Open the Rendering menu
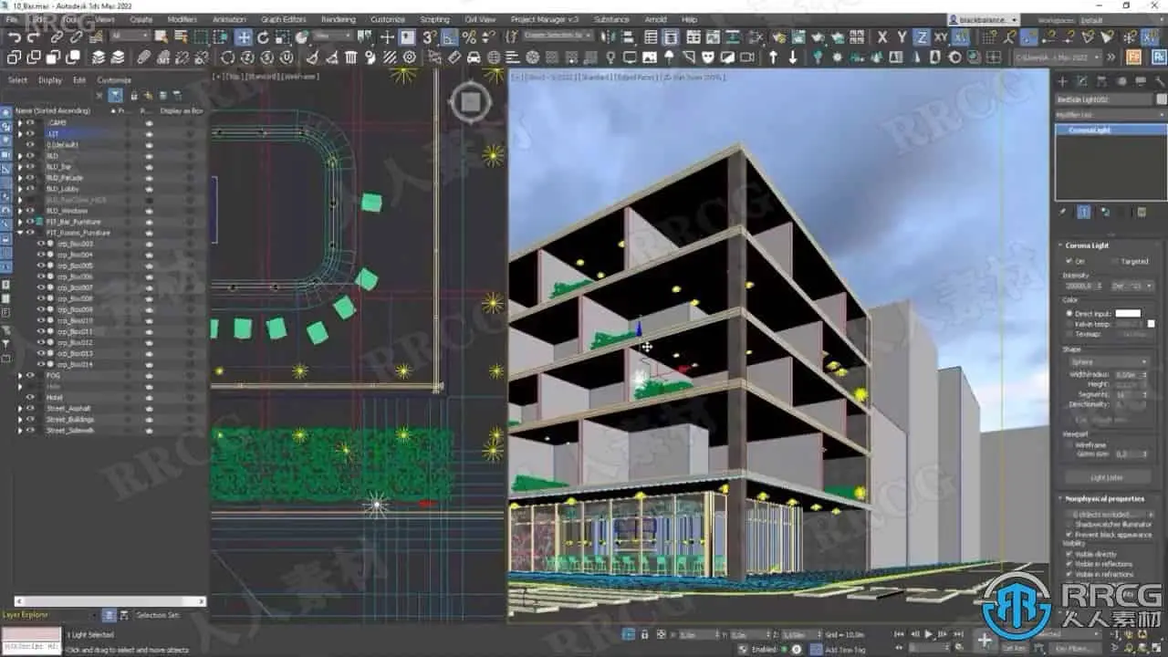Screen dimensions: 1168x657 coord(339,19)
